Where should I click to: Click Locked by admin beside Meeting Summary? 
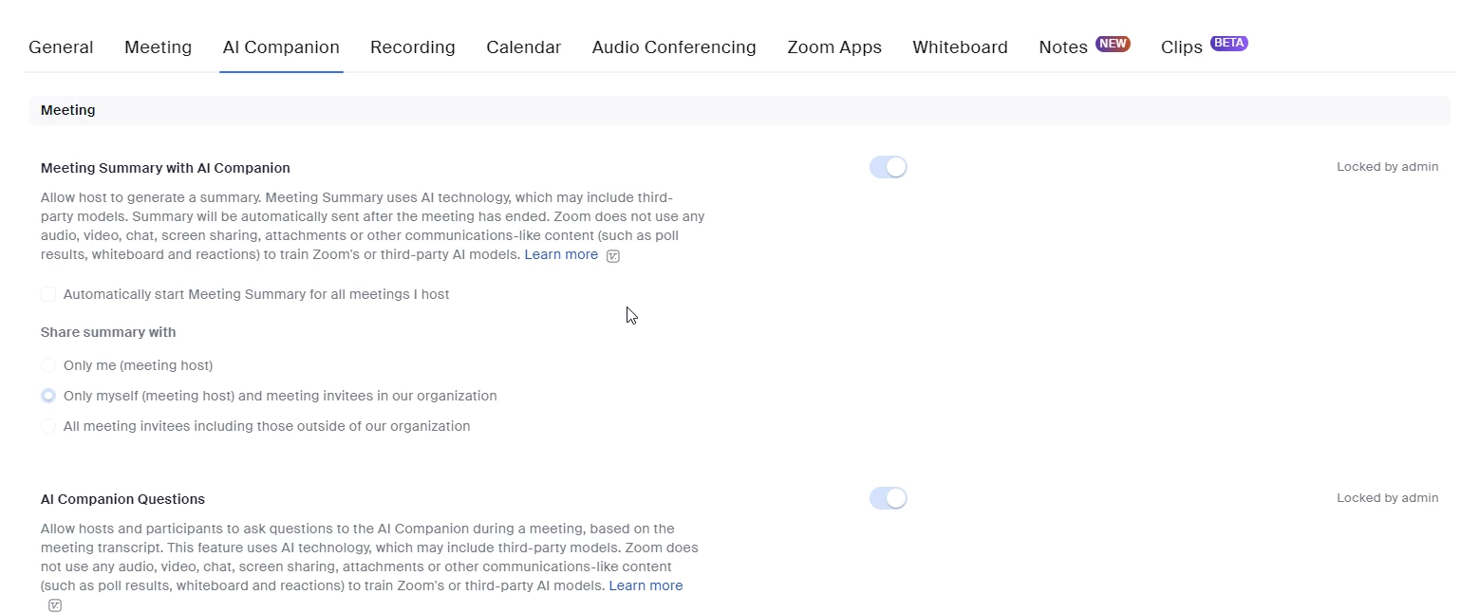pos(1387,167)
